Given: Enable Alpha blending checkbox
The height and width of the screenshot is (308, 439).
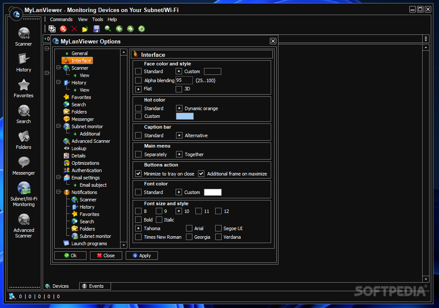Looking at the screenshot, I should click(138, 80).
